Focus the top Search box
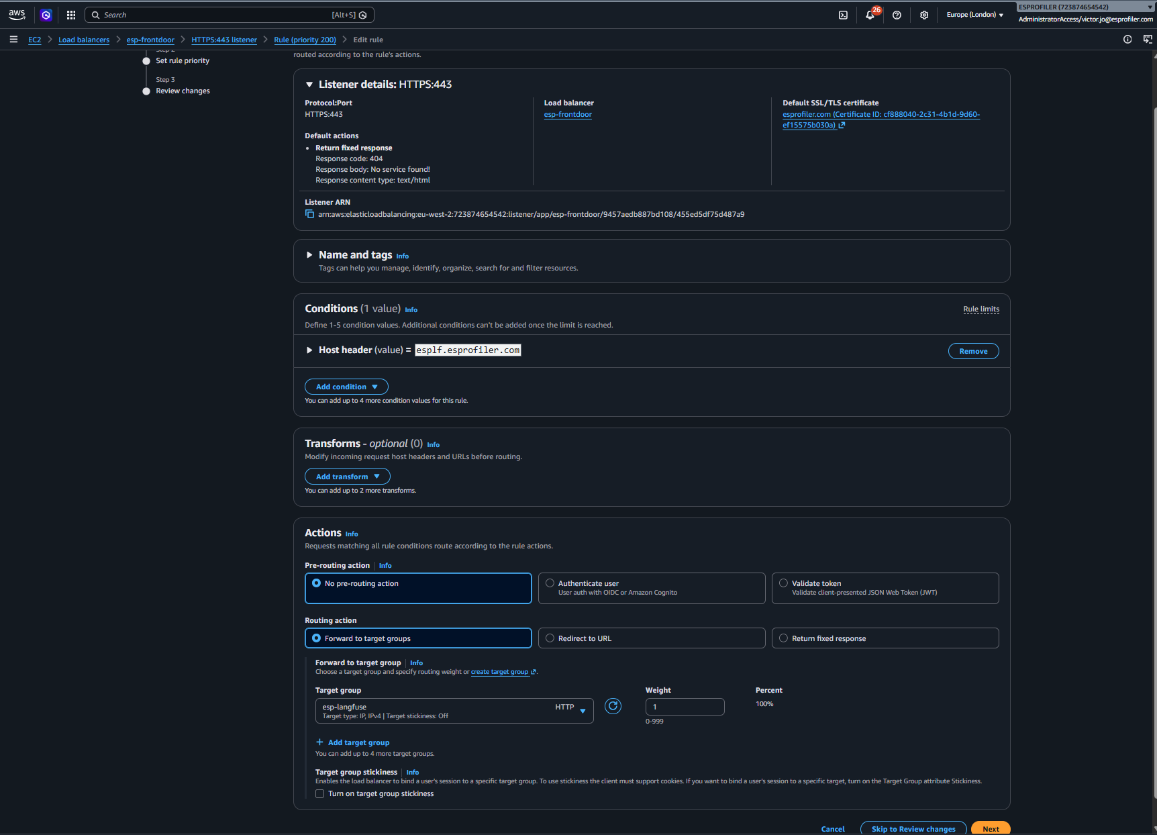This screenshot has width=1157, height=835. tap(230, 15)
